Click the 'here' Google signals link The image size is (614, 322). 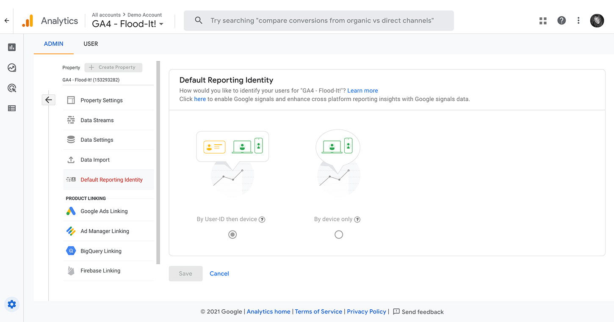pos(200,99)
